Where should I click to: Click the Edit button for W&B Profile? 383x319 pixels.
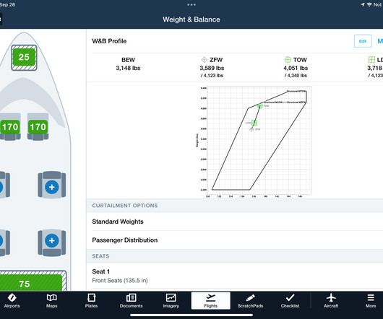click(x=363, y=41)
